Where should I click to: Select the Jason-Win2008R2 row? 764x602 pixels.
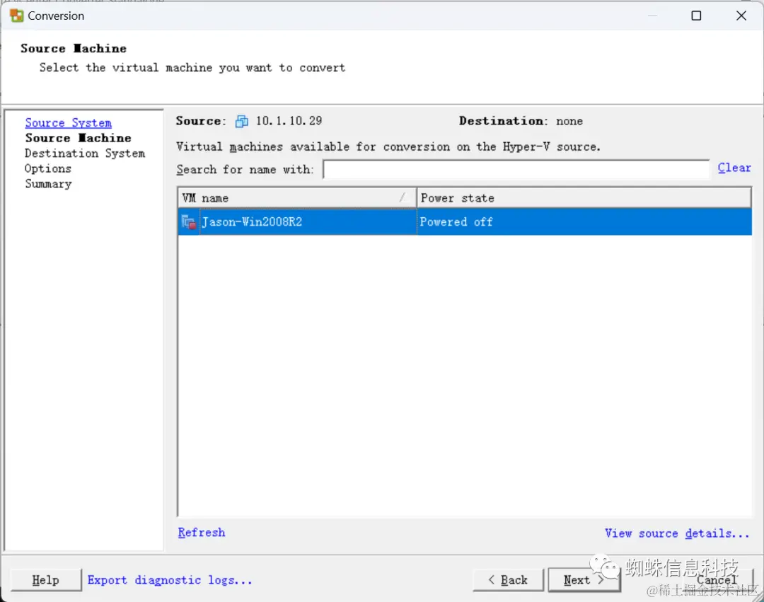tap(465, 222)
